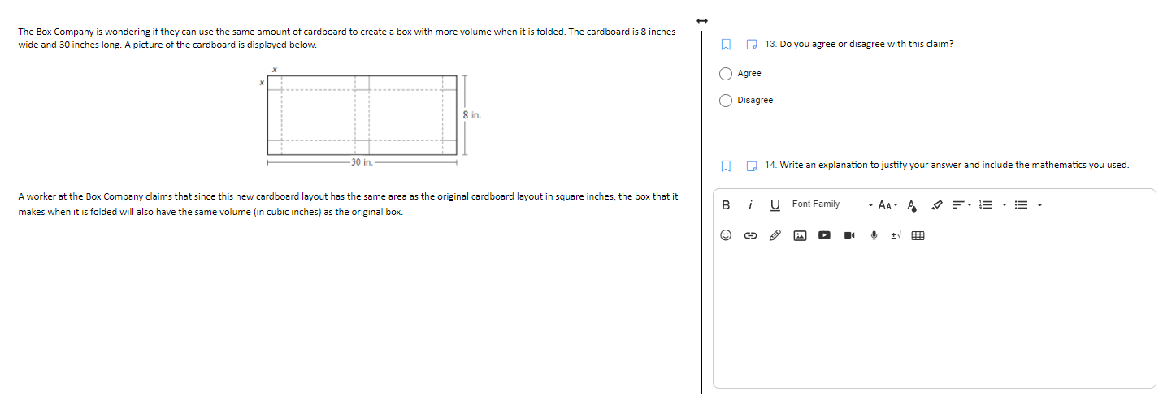Viewport: 1163px width, 413px height.
Task: Click the "Disagree" label text
Action: pos(755,101)
